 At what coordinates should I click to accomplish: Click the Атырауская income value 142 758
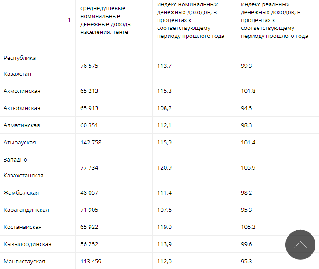pyautogui.click(x=91, y=143)
